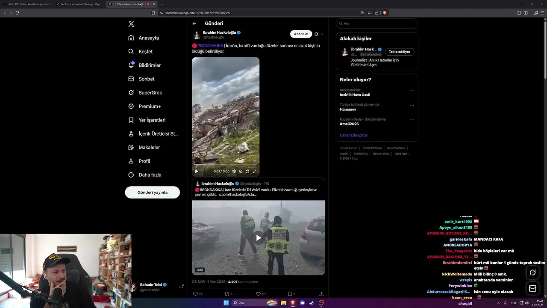Play the quoted Tel Aviv video
Image resolution: width=547 pixels, height=308 pixels.
click(258, 238)
